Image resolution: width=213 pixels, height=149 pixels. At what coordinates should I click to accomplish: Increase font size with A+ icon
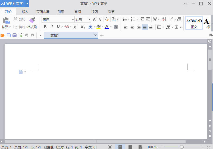[95, 20]
